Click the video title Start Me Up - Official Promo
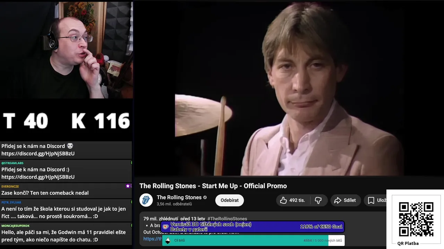Viewport: 444px width, 249px height. click(213, 186)
